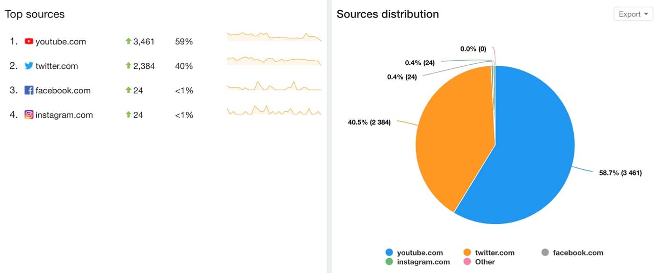The height and width of the screenshot is (273, 655).
Task: Click the instagram.com sparkline chart
Action: tap(274, 110)
